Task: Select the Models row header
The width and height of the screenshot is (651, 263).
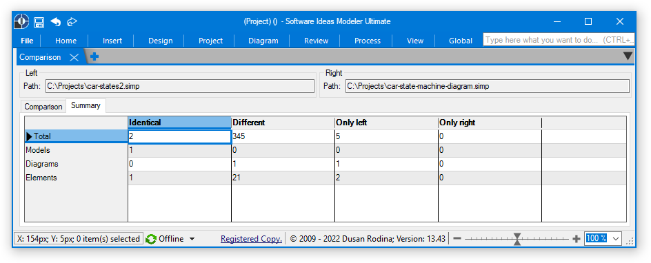Action: [x=77, y=150]
